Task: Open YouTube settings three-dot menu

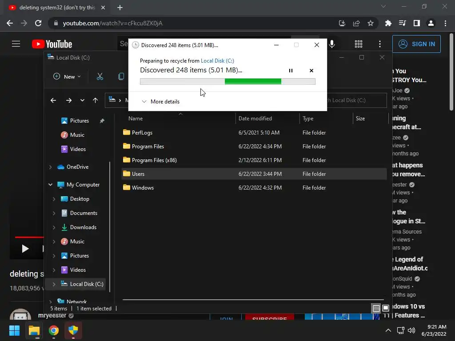Action: pos(380,44)
